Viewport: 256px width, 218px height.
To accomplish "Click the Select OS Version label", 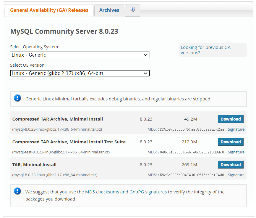I will tap(28, 65).
